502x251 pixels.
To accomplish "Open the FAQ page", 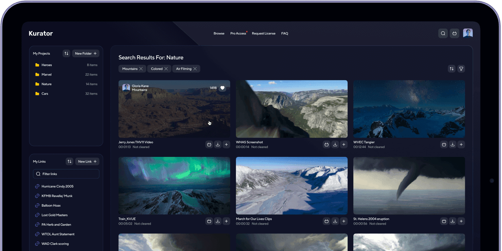I will pos(284,33).
